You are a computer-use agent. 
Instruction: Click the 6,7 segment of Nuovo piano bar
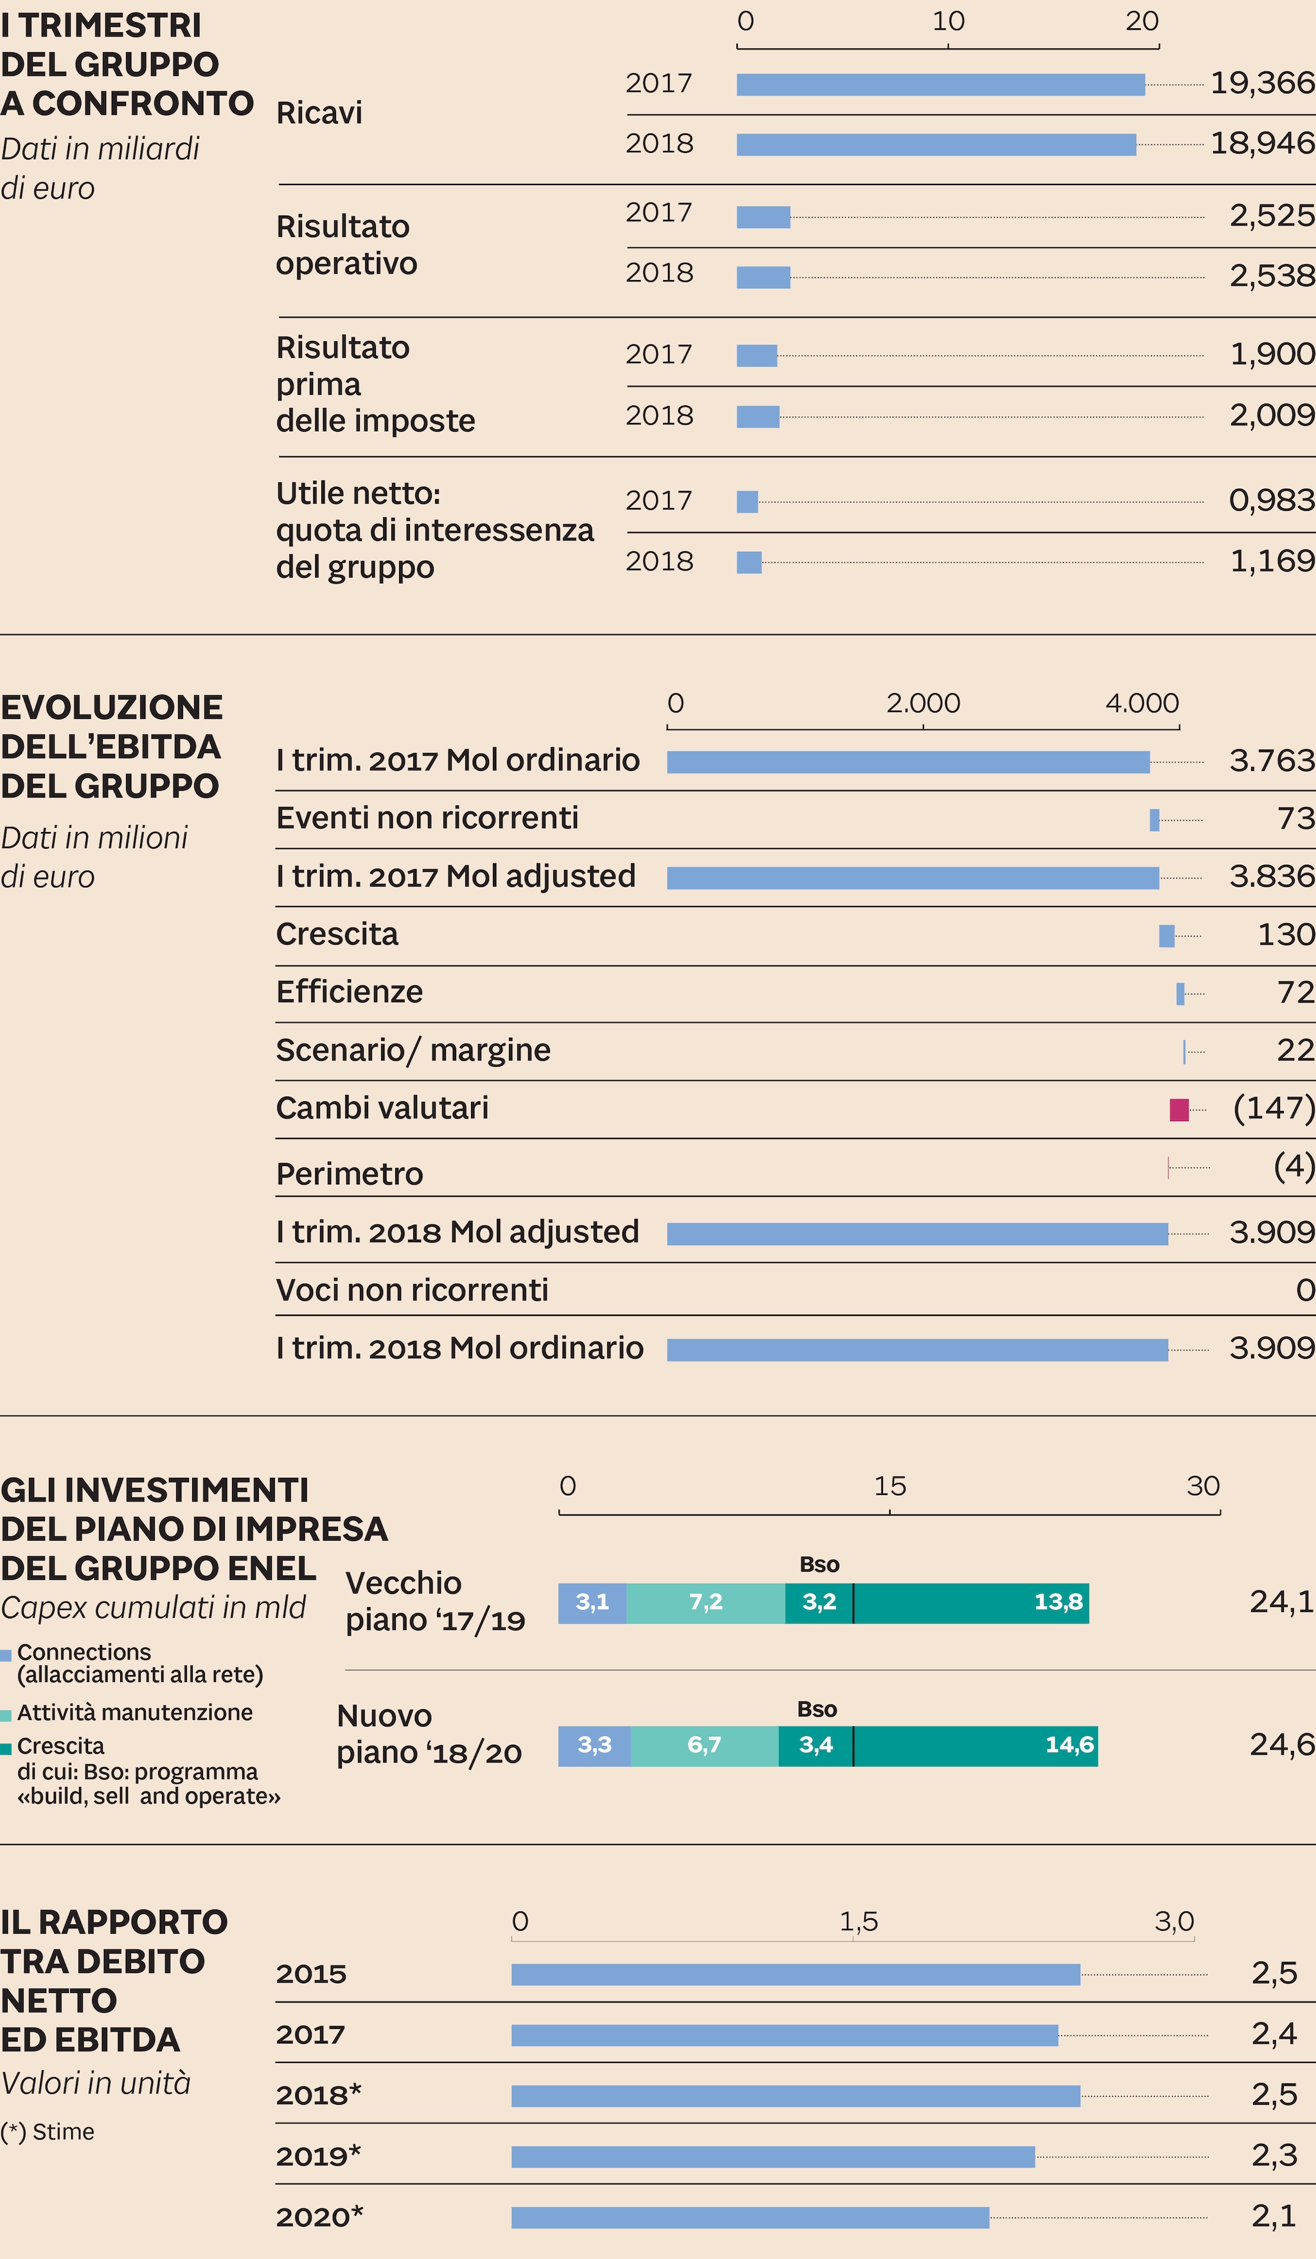(704, 1746)
